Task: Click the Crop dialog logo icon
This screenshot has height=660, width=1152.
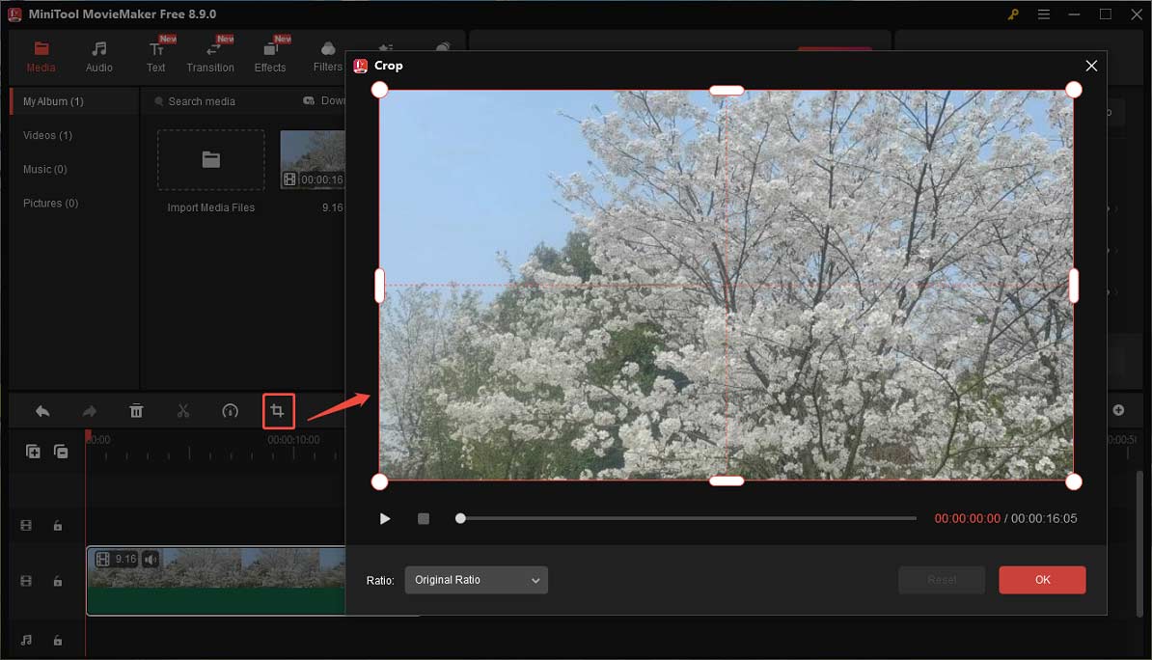Action: (360, 67)
